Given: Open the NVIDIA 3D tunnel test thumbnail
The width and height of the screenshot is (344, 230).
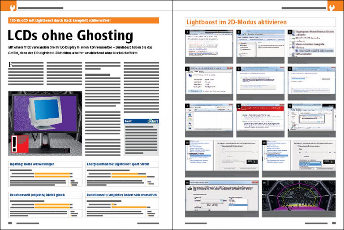Looking at the screenshot, I should (299, 199).
